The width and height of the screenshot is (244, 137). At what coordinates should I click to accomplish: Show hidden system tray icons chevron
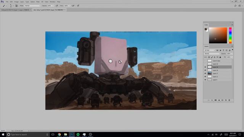[x=208, y=134]
